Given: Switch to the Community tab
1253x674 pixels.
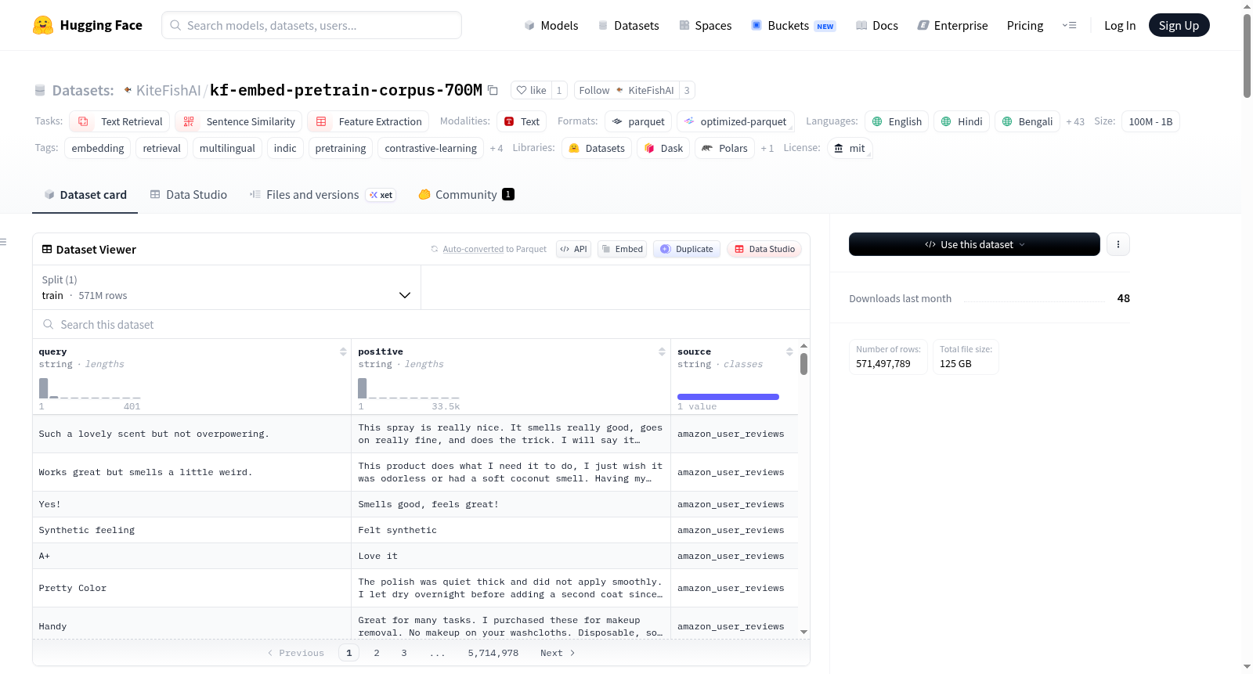Looking at the screenshot, I should tap(467, 195).
